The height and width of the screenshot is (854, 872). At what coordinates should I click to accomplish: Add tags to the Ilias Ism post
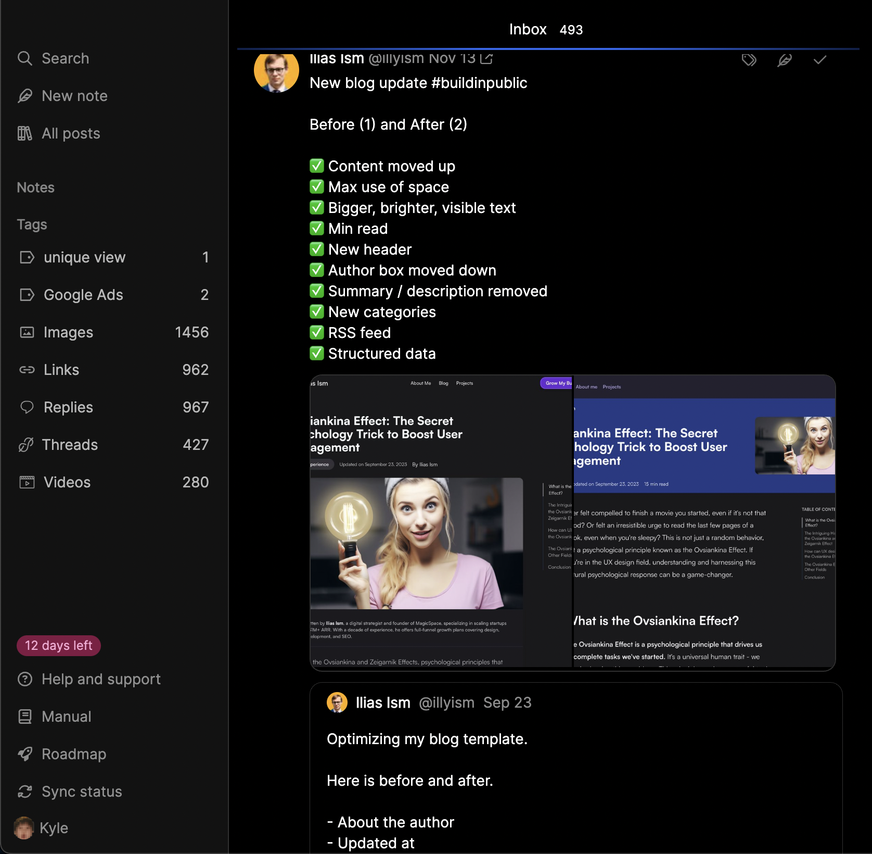pyautogui.click(x=749, y=60)
